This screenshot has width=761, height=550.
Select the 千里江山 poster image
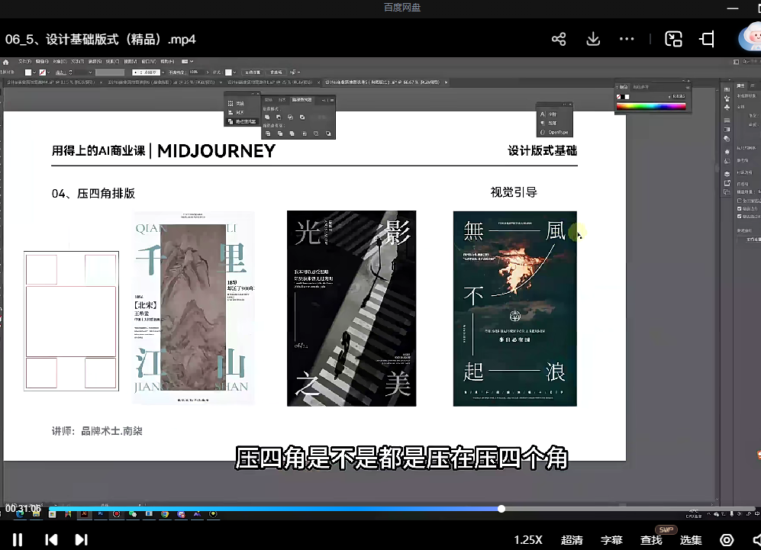point(193,308)
